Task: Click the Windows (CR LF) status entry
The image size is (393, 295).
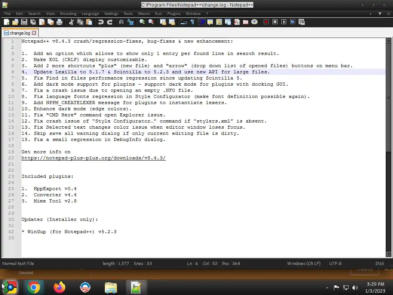Action: pos(304,264)
